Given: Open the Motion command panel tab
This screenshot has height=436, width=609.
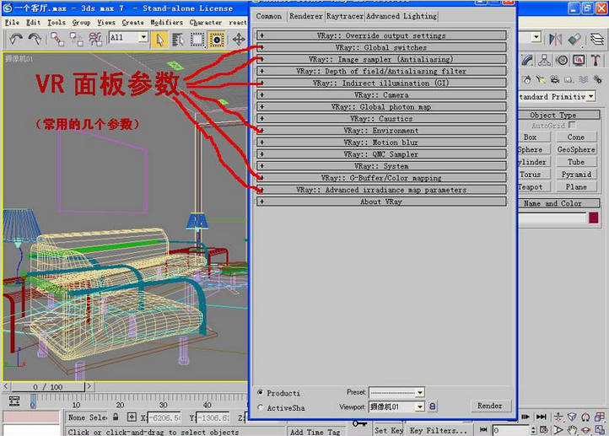Looking at the screenshot, I should [562, 60].
